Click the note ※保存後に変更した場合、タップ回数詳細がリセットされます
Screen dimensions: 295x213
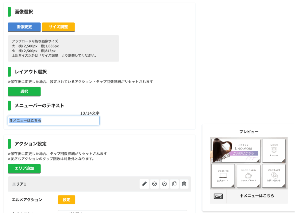coord(57,154)
